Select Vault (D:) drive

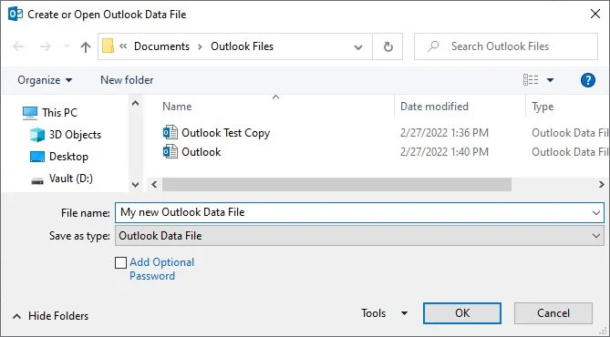[x=71, y=179]
